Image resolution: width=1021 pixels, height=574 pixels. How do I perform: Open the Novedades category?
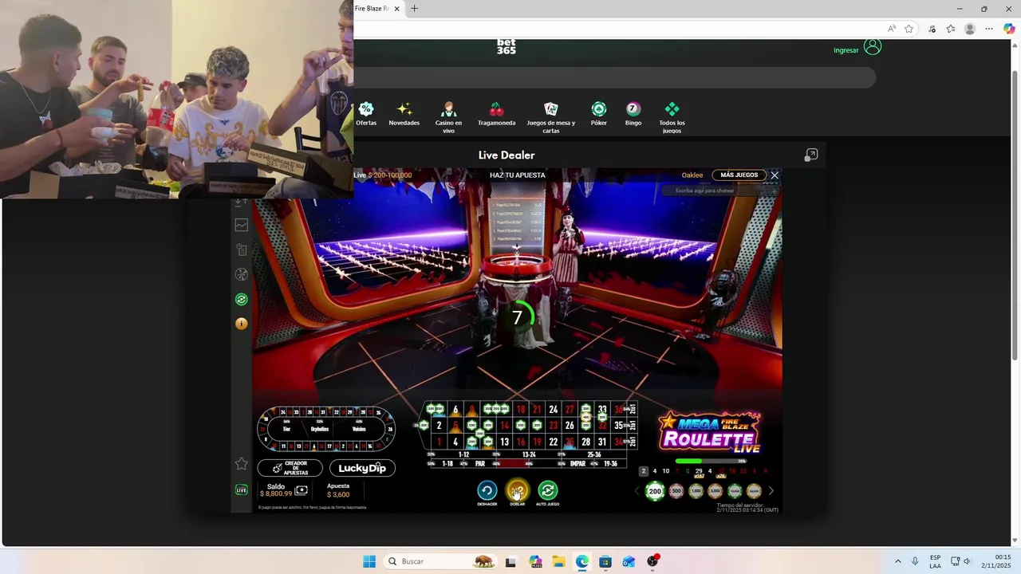[404, 114]
